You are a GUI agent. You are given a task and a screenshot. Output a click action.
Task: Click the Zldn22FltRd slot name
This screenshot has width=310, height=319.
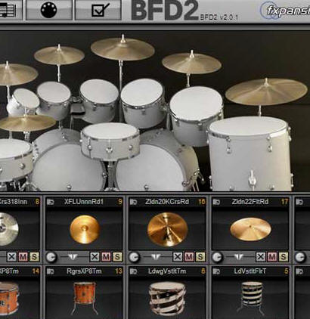250,202
